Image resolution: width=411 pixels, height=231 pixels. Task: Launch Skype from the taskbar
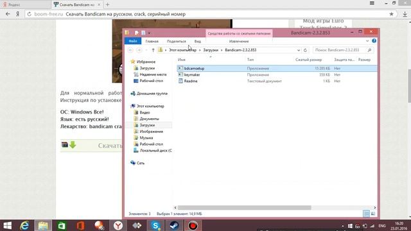pos(155,225)
